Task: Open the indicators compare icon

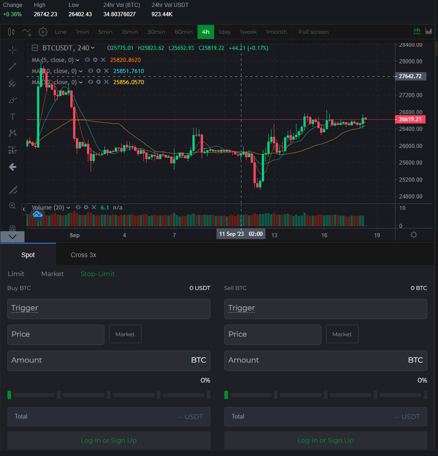Action: 27,32
